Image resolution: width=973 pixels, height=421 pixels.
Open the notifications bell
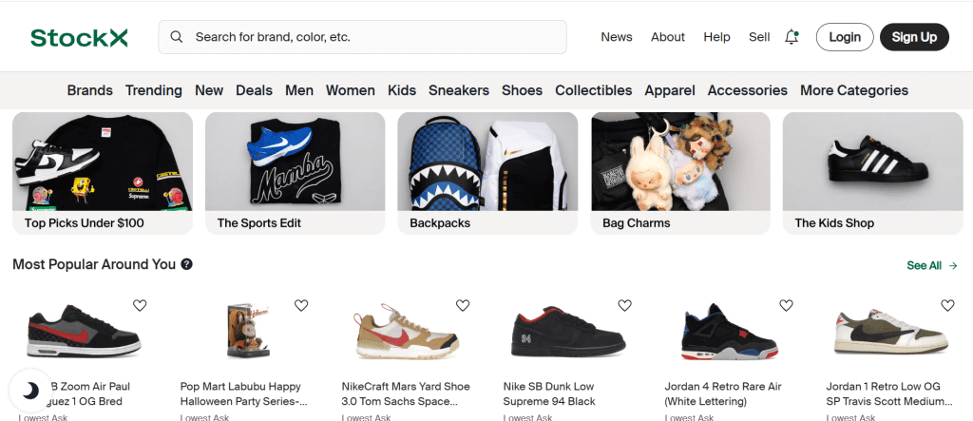point(792,37)
